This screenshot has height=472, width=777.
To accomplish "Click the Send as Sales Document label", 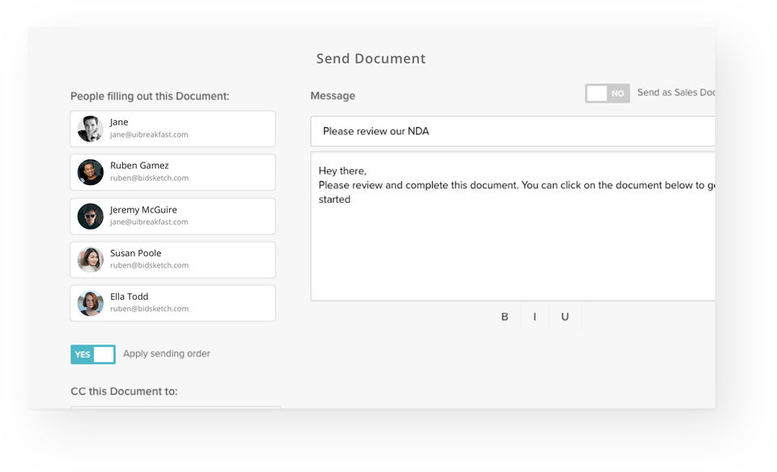I will (676, 93).
